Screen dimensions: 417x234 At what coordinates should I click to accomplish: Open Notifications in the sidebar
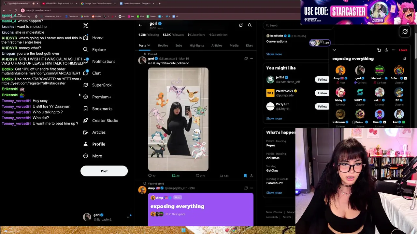(99, 61)
